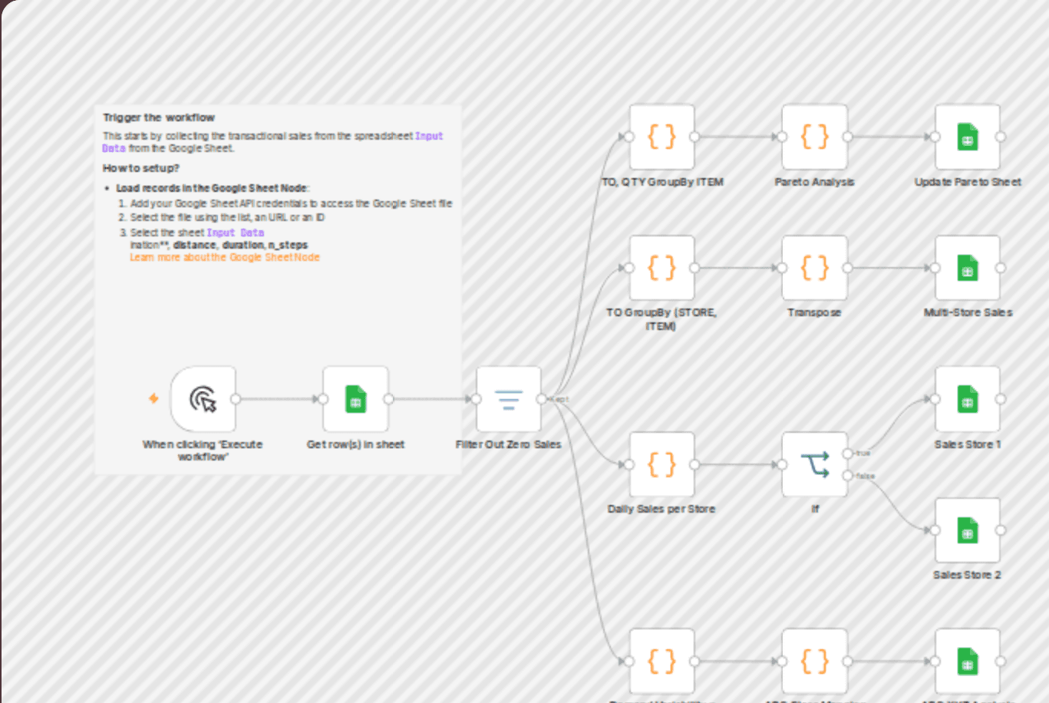Click the 'TO, QTY GroupBy ITEM' label
Viewport: 1049px width, 703px height.
[661, 182]
